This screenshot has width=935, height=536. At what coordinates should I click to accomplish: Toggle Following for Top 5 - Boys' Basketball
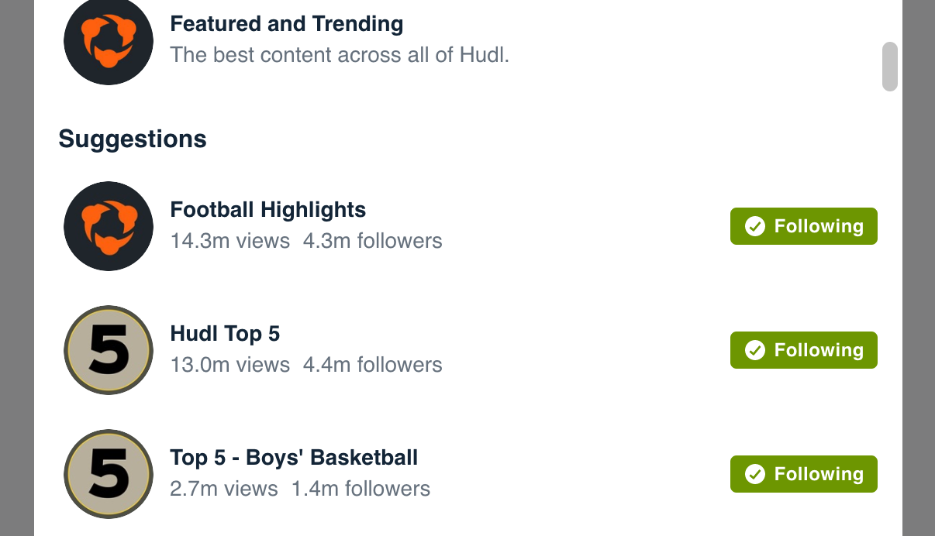[804, 474]
